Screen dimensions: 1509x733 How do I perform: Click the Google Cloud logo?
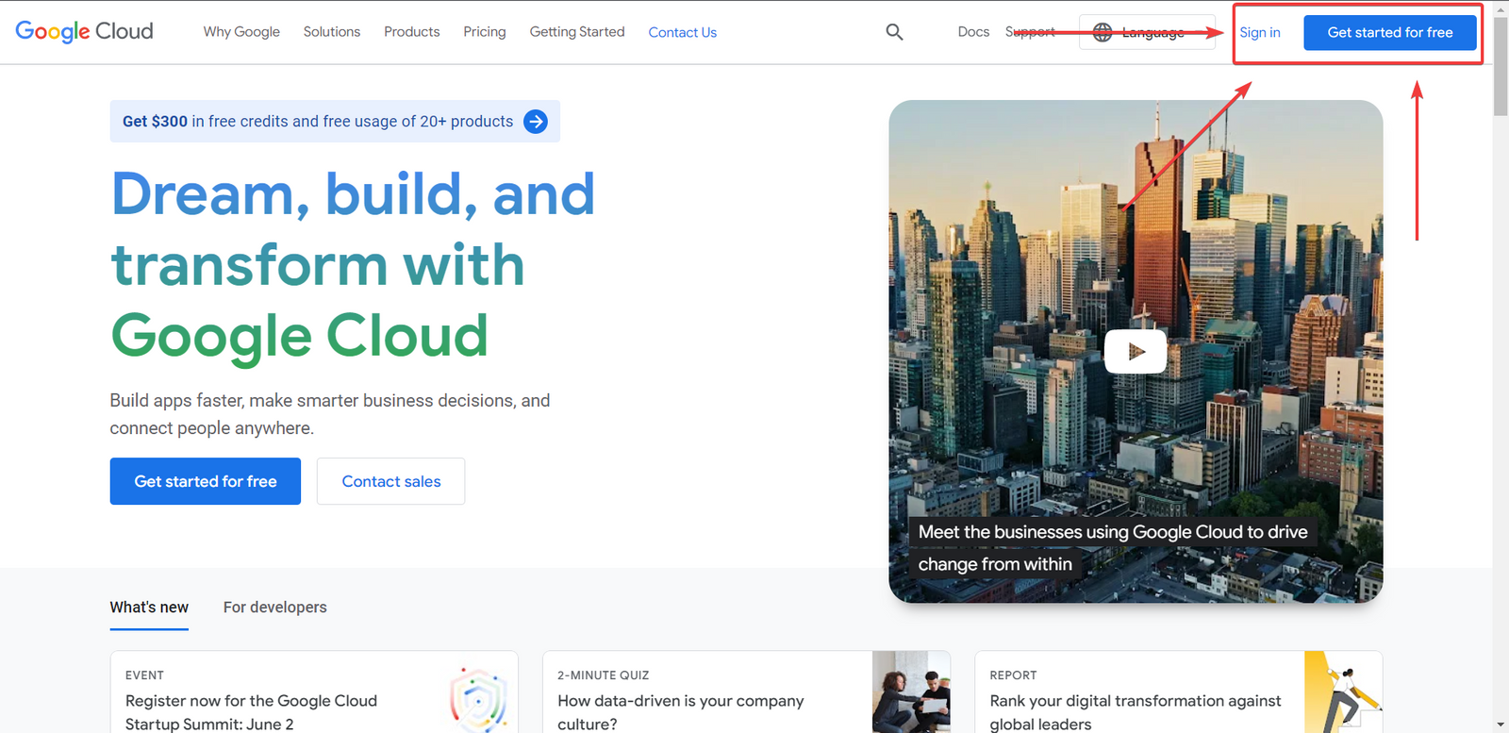[84, 31]
